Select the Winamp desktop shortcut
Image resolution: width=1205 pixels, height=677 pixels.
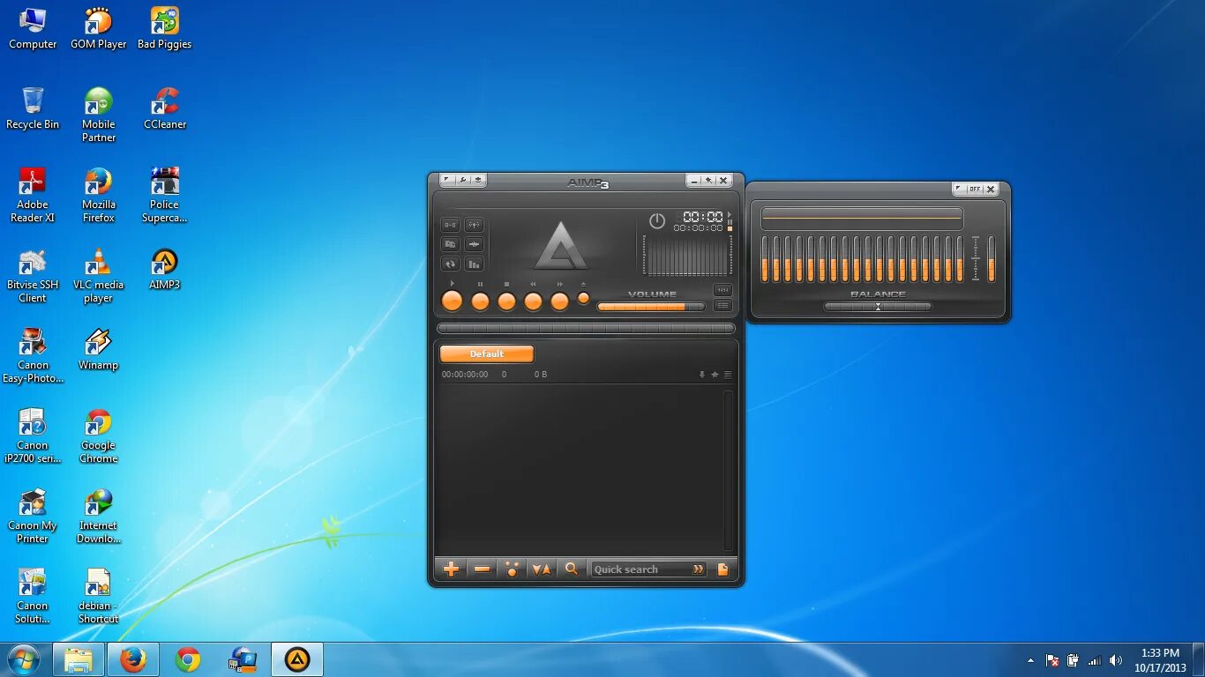coord(99,349)
